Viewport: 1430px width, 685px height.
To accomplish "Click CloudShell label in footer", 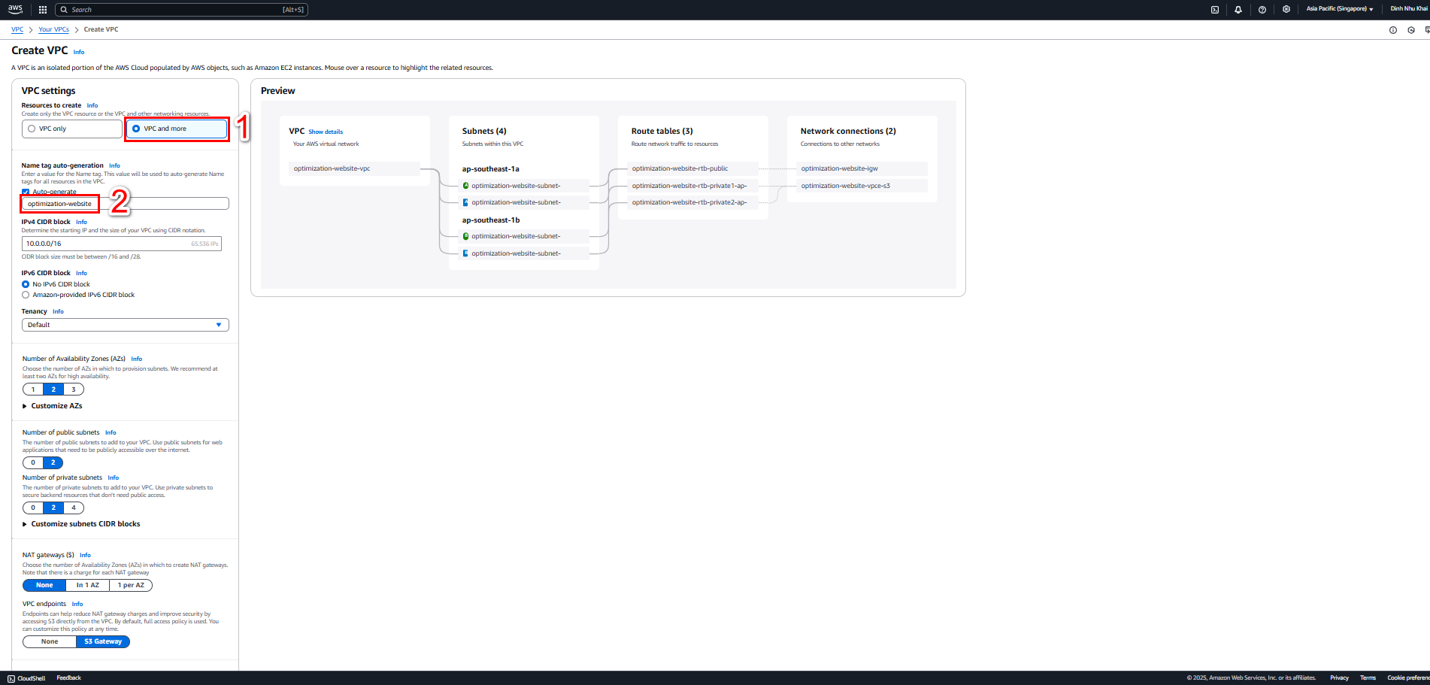I will (x=31, y=678).
